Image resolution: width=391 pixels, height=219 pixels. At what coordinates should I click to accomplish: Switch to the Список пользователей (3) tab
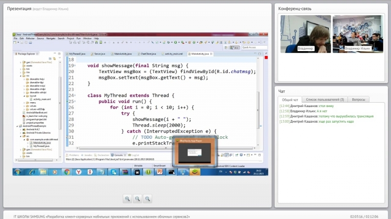[325, 100]
